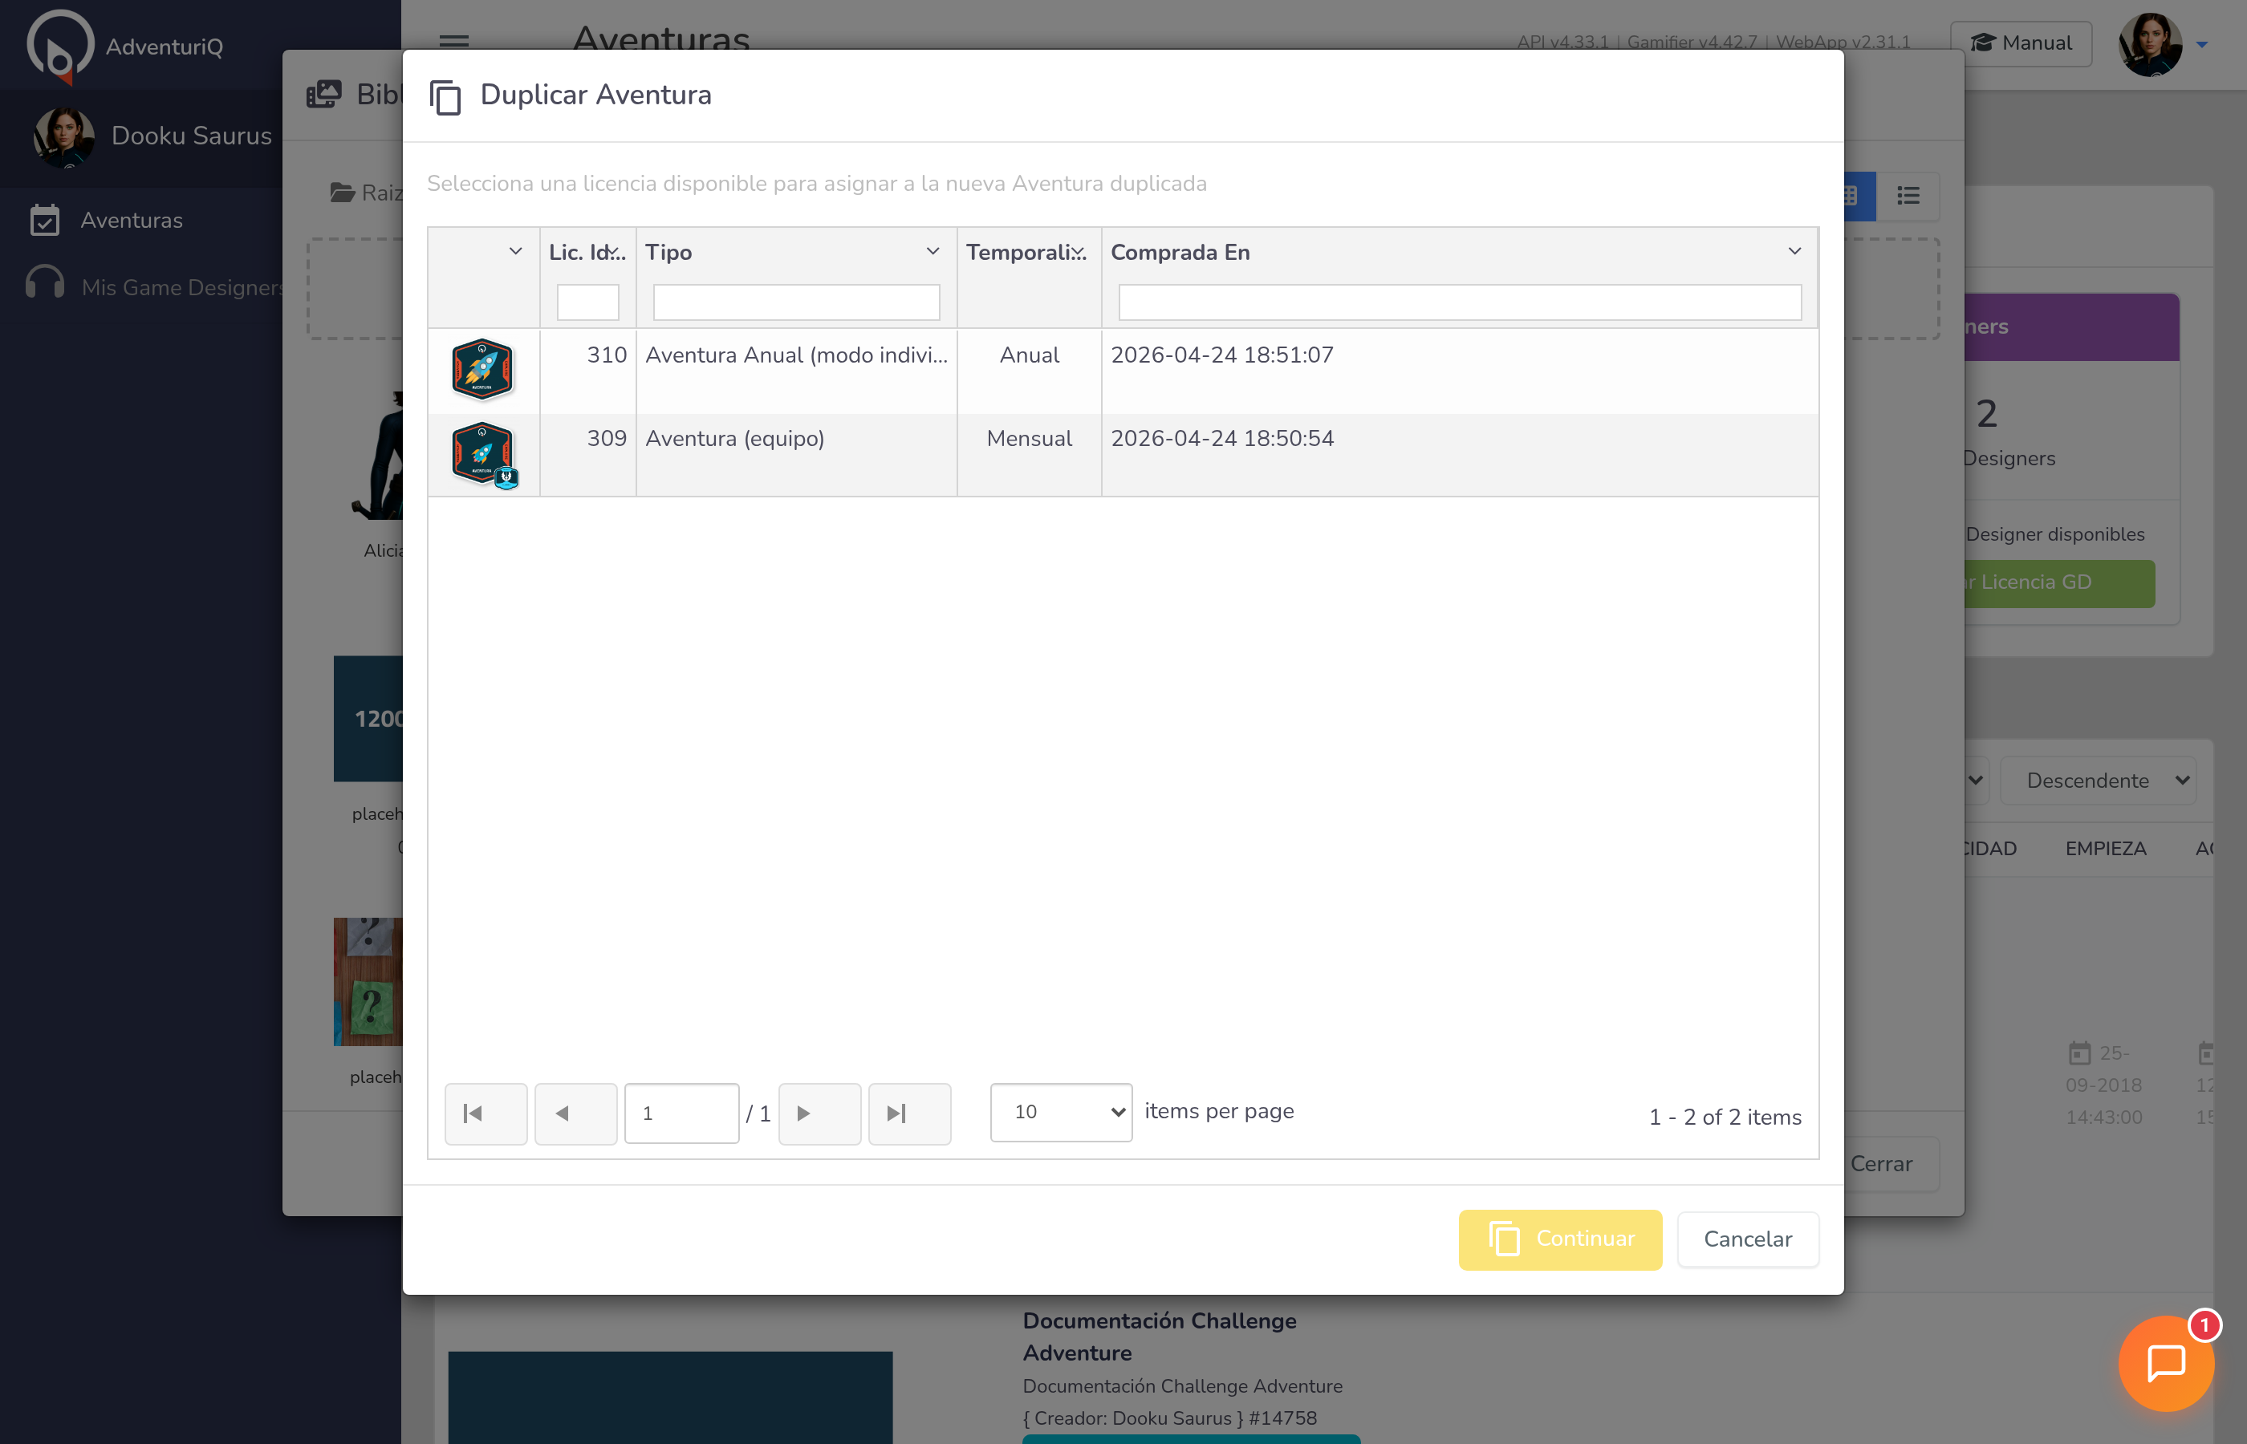Switch to list view in library dialog
2247x1444 pixels.
[x=1908, y=196]
